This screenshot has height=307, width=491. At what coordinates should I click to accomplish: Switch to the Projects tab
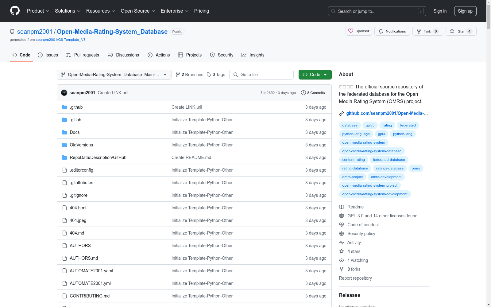190,55
